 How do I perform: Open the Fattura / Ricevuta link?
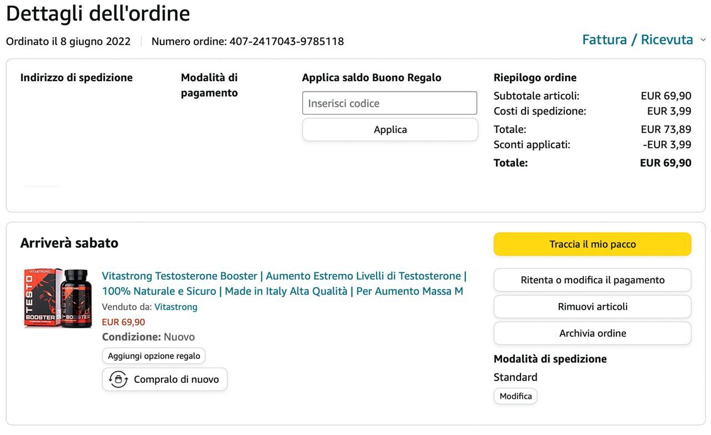[x=637, y=40]
